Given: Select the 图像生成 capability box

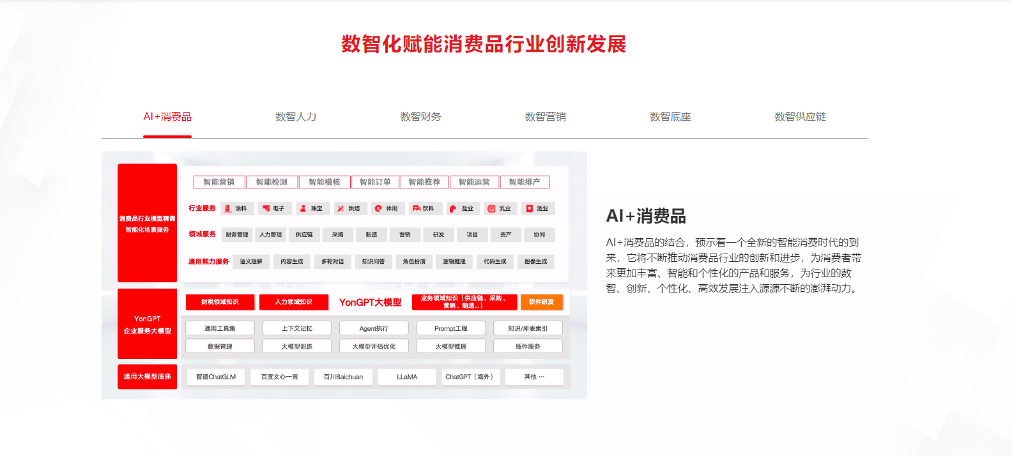Looking at the screenshot, I should click(x=536, y=262).
